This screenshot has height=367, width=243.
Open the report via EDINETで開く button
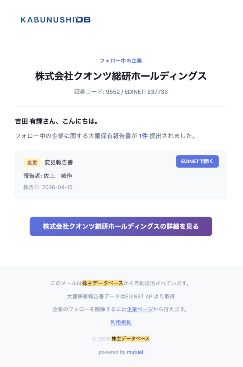tap(197, 161)
